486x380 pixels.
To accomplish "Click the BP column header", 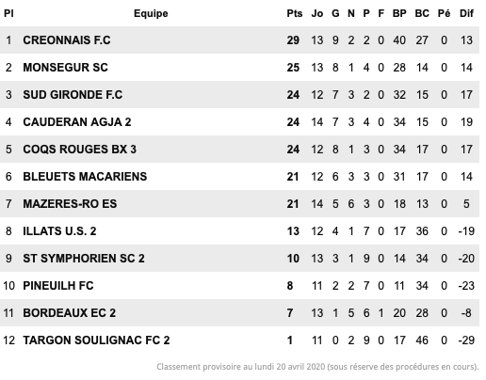I will [x=399, y=13].
